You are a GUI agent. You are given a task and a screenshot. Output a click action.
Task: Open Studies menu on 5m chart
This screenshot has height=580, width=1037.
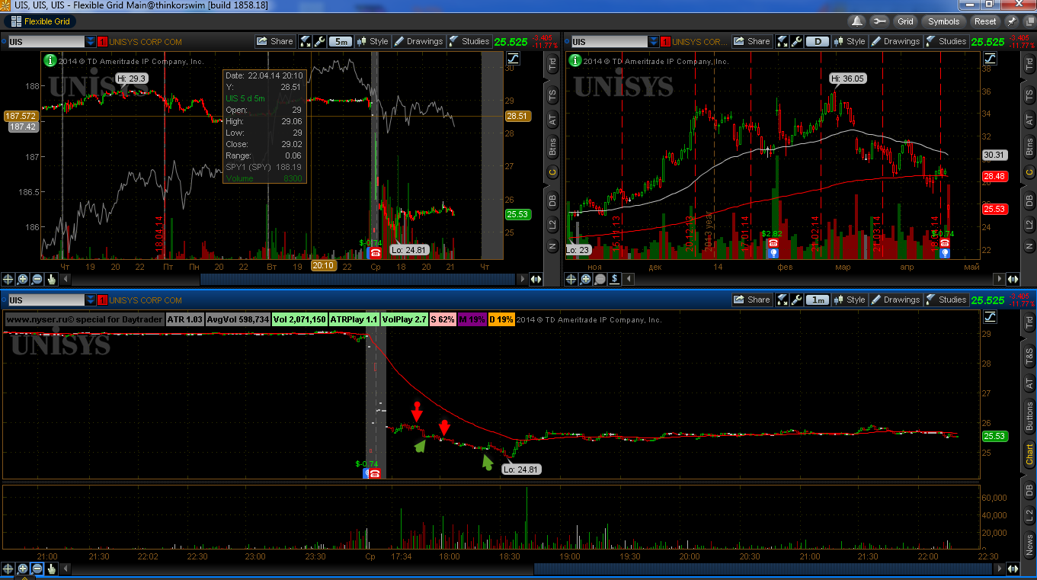coord(469,41)
